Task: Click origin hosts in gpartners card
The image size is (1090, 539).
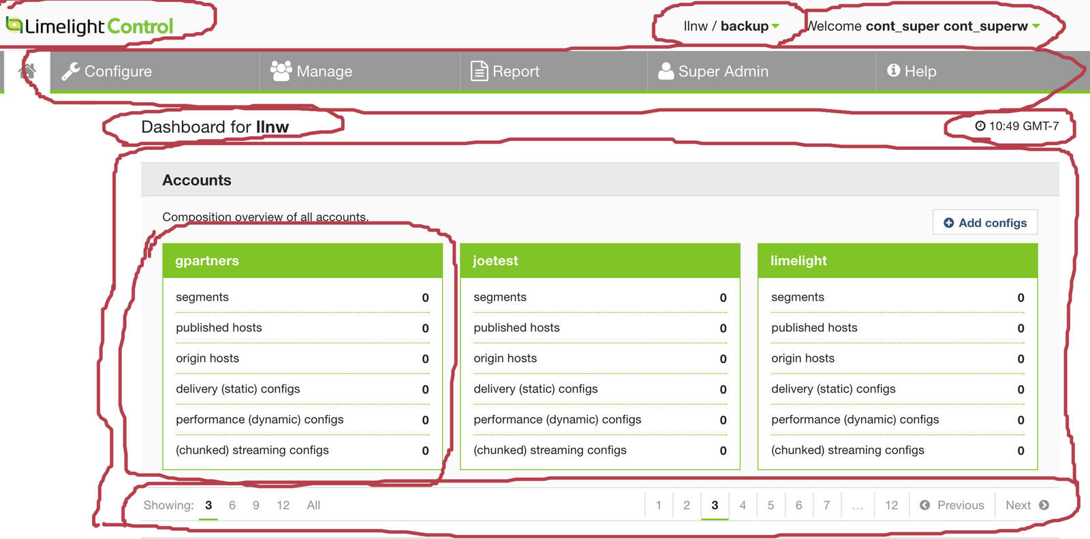Action: click(302, 358)
